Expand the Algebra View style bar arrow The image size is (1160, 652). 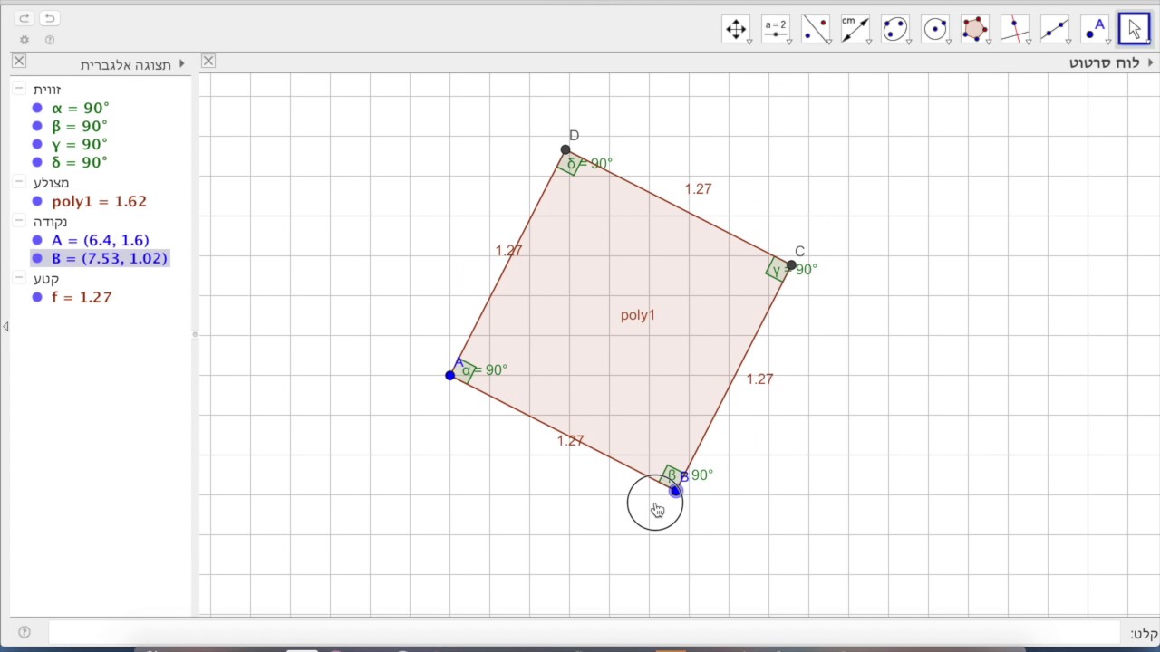(182, 63)
